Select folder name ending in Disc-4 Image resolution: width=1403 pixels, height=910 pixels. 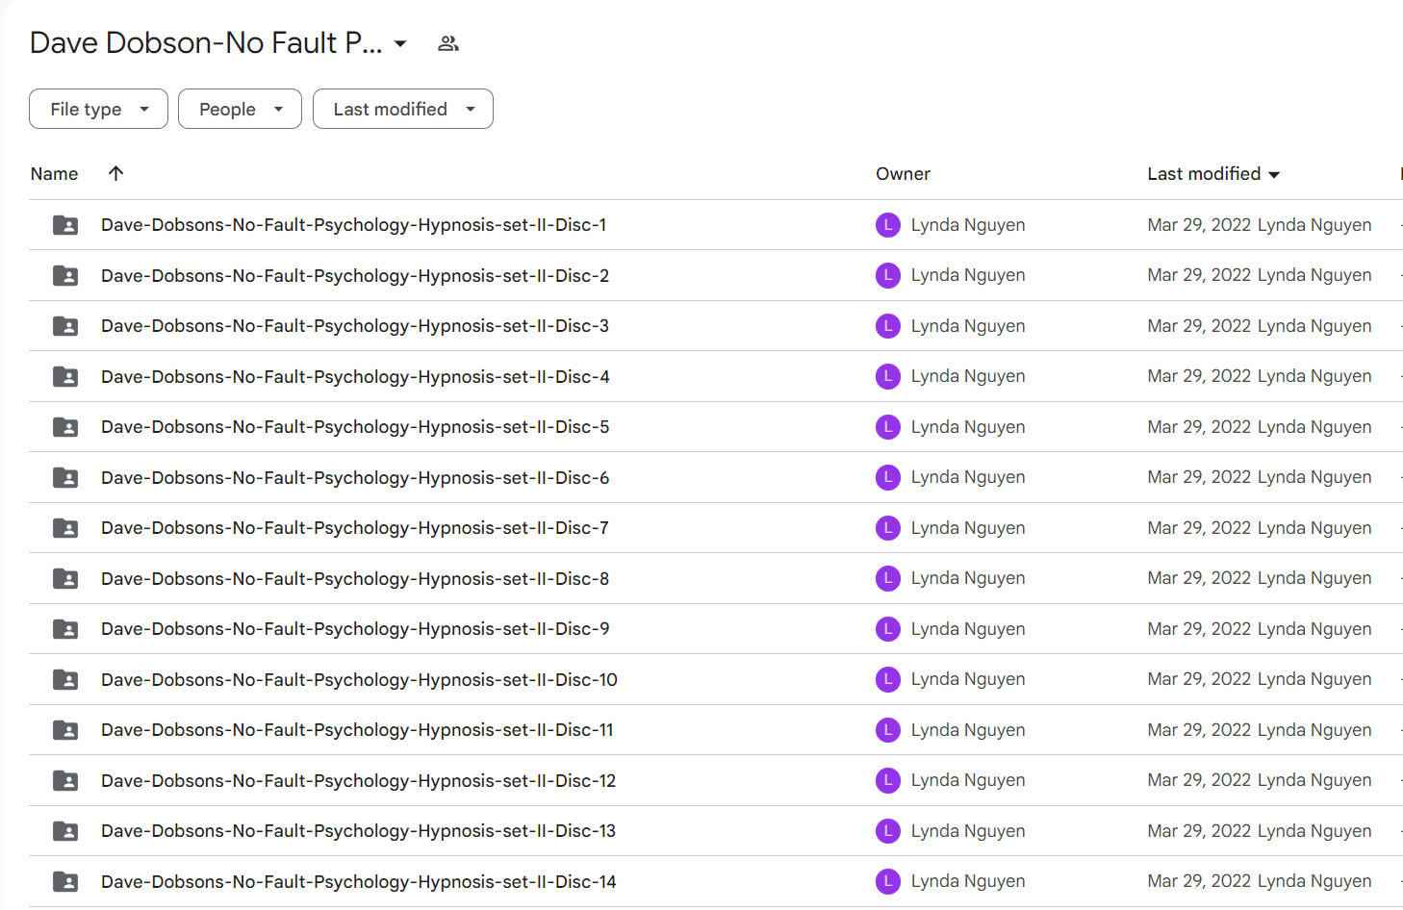(355, 376)
